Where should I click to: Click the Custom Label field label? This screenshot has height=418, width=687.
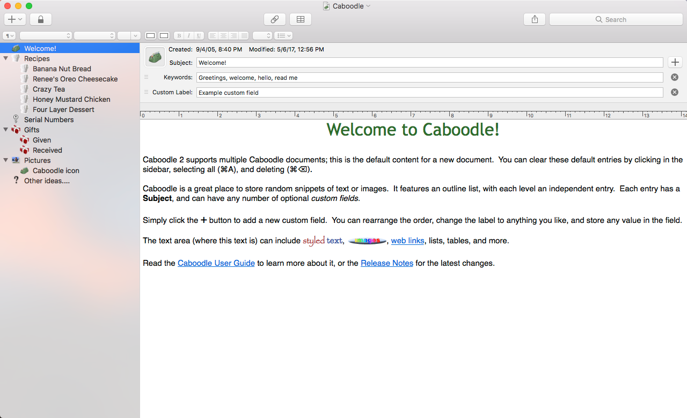point(172,92)
